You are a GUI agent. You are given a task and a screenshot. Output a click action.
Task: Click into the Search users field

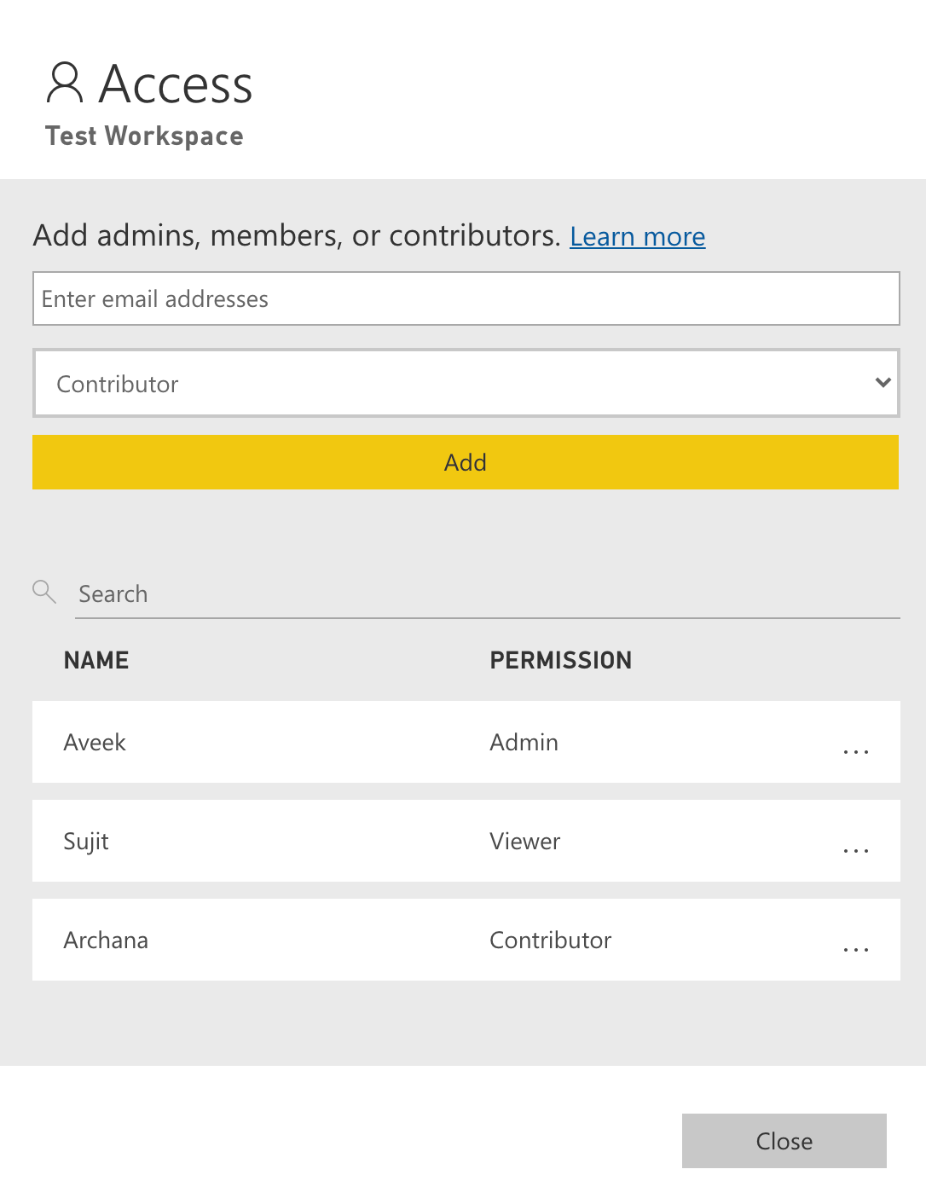[x=486, y=594]
